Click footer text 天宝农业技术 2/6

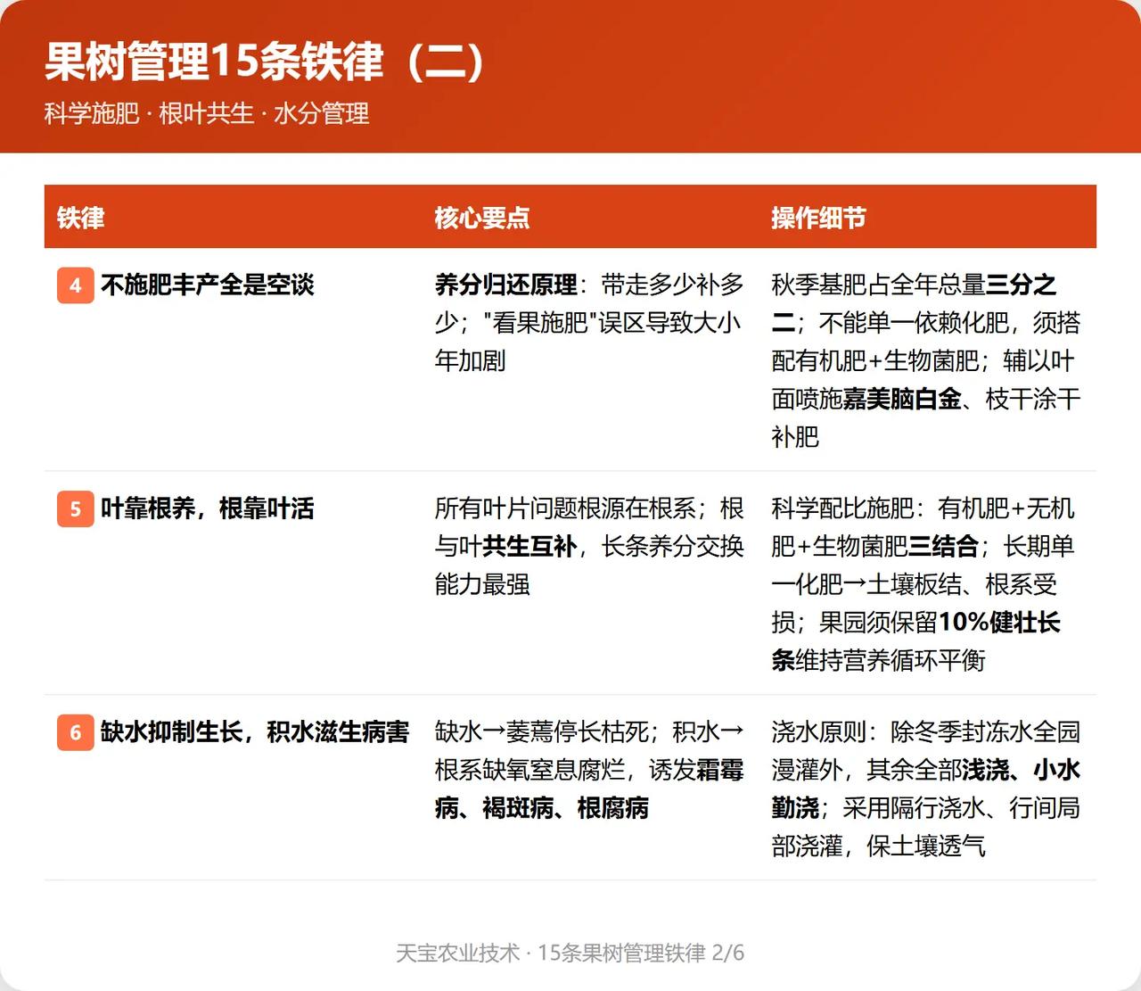[x=570, y=953]
